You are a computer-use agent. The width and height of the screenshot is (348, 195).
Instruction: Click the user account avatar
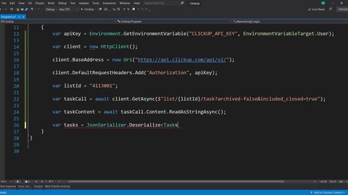pyautogui.click(x=323, y=3)
